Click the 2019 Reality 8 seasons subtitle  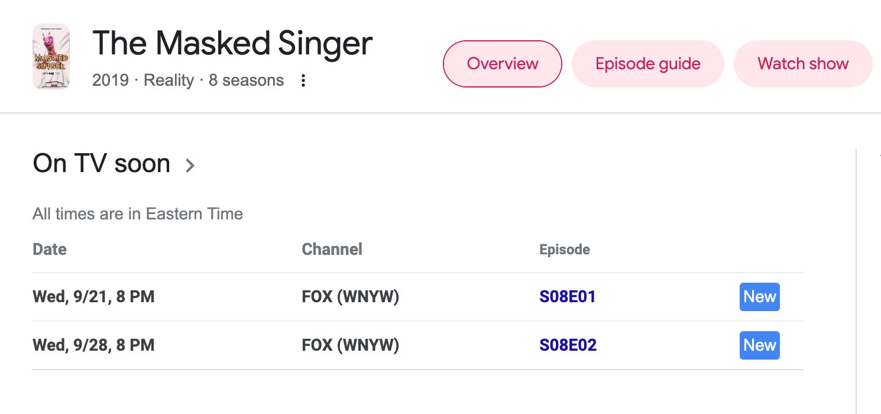coord(188,80)
